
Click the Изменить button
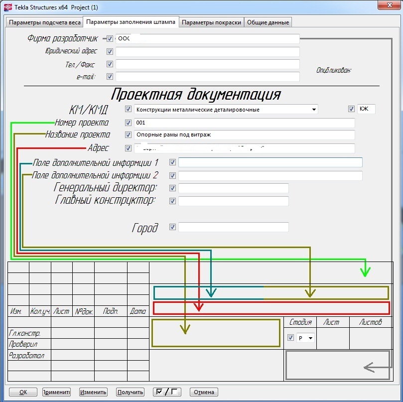93,392
